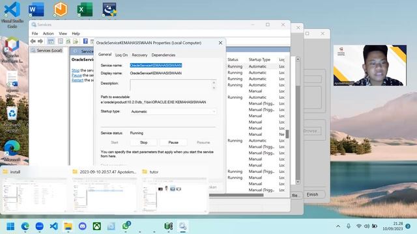Open the Windows Start menu
This screenshot has width=417, height=234.
pos(10,226)
